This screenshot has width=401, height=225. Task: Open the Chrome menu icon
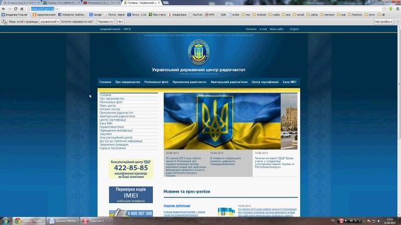point(397,9)
